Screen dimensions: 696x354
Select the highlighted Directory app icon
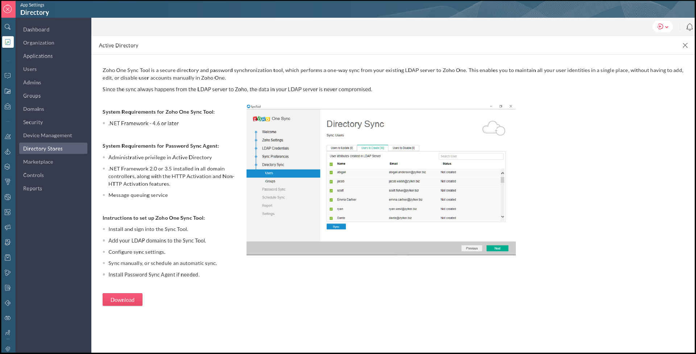8,42
